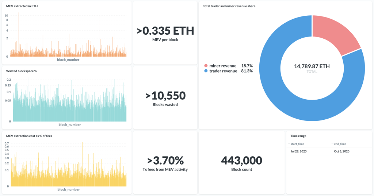
Task: Click the >3.70% Tx fees value
Action: point(165,161)
